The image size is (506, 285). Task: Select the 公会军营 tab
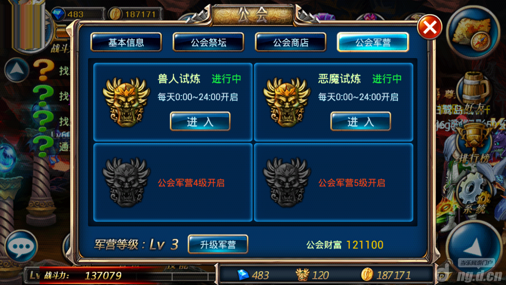373,42
